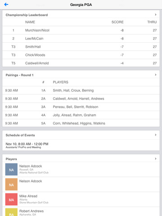Image resolution: width=162 pixels, height=216 pixels.
Task: Select the orange NA avatar tile
Action: click(x=11, y=184)
